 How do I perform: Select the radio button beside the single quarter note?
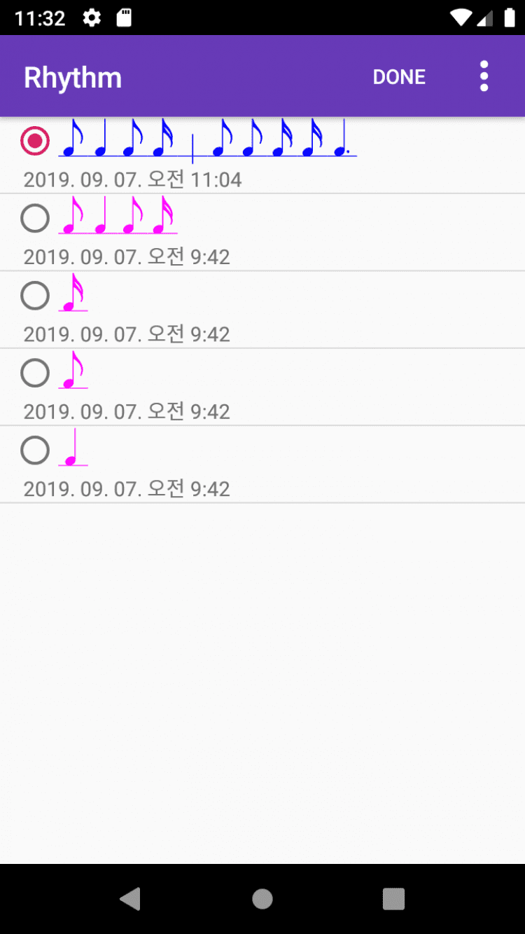tap(35, 449)
